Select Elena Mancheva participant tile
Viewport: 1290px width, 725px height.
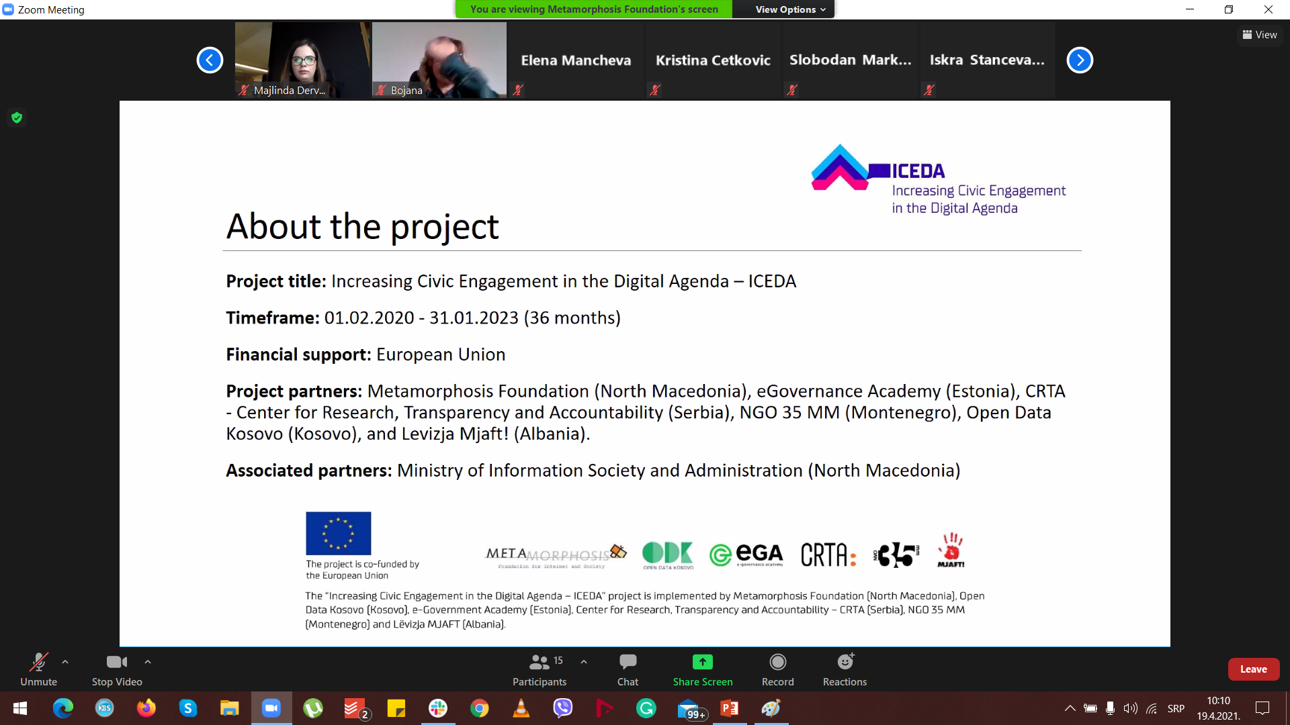[x=576, y=60]
